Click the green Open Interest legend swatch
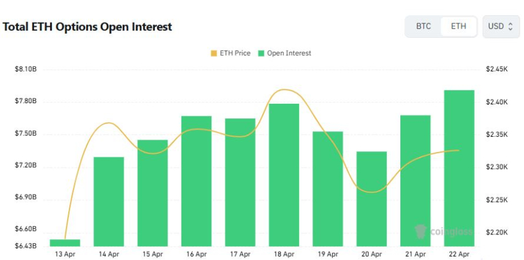This screenshot has width=524, height=260. click(261, 53)
